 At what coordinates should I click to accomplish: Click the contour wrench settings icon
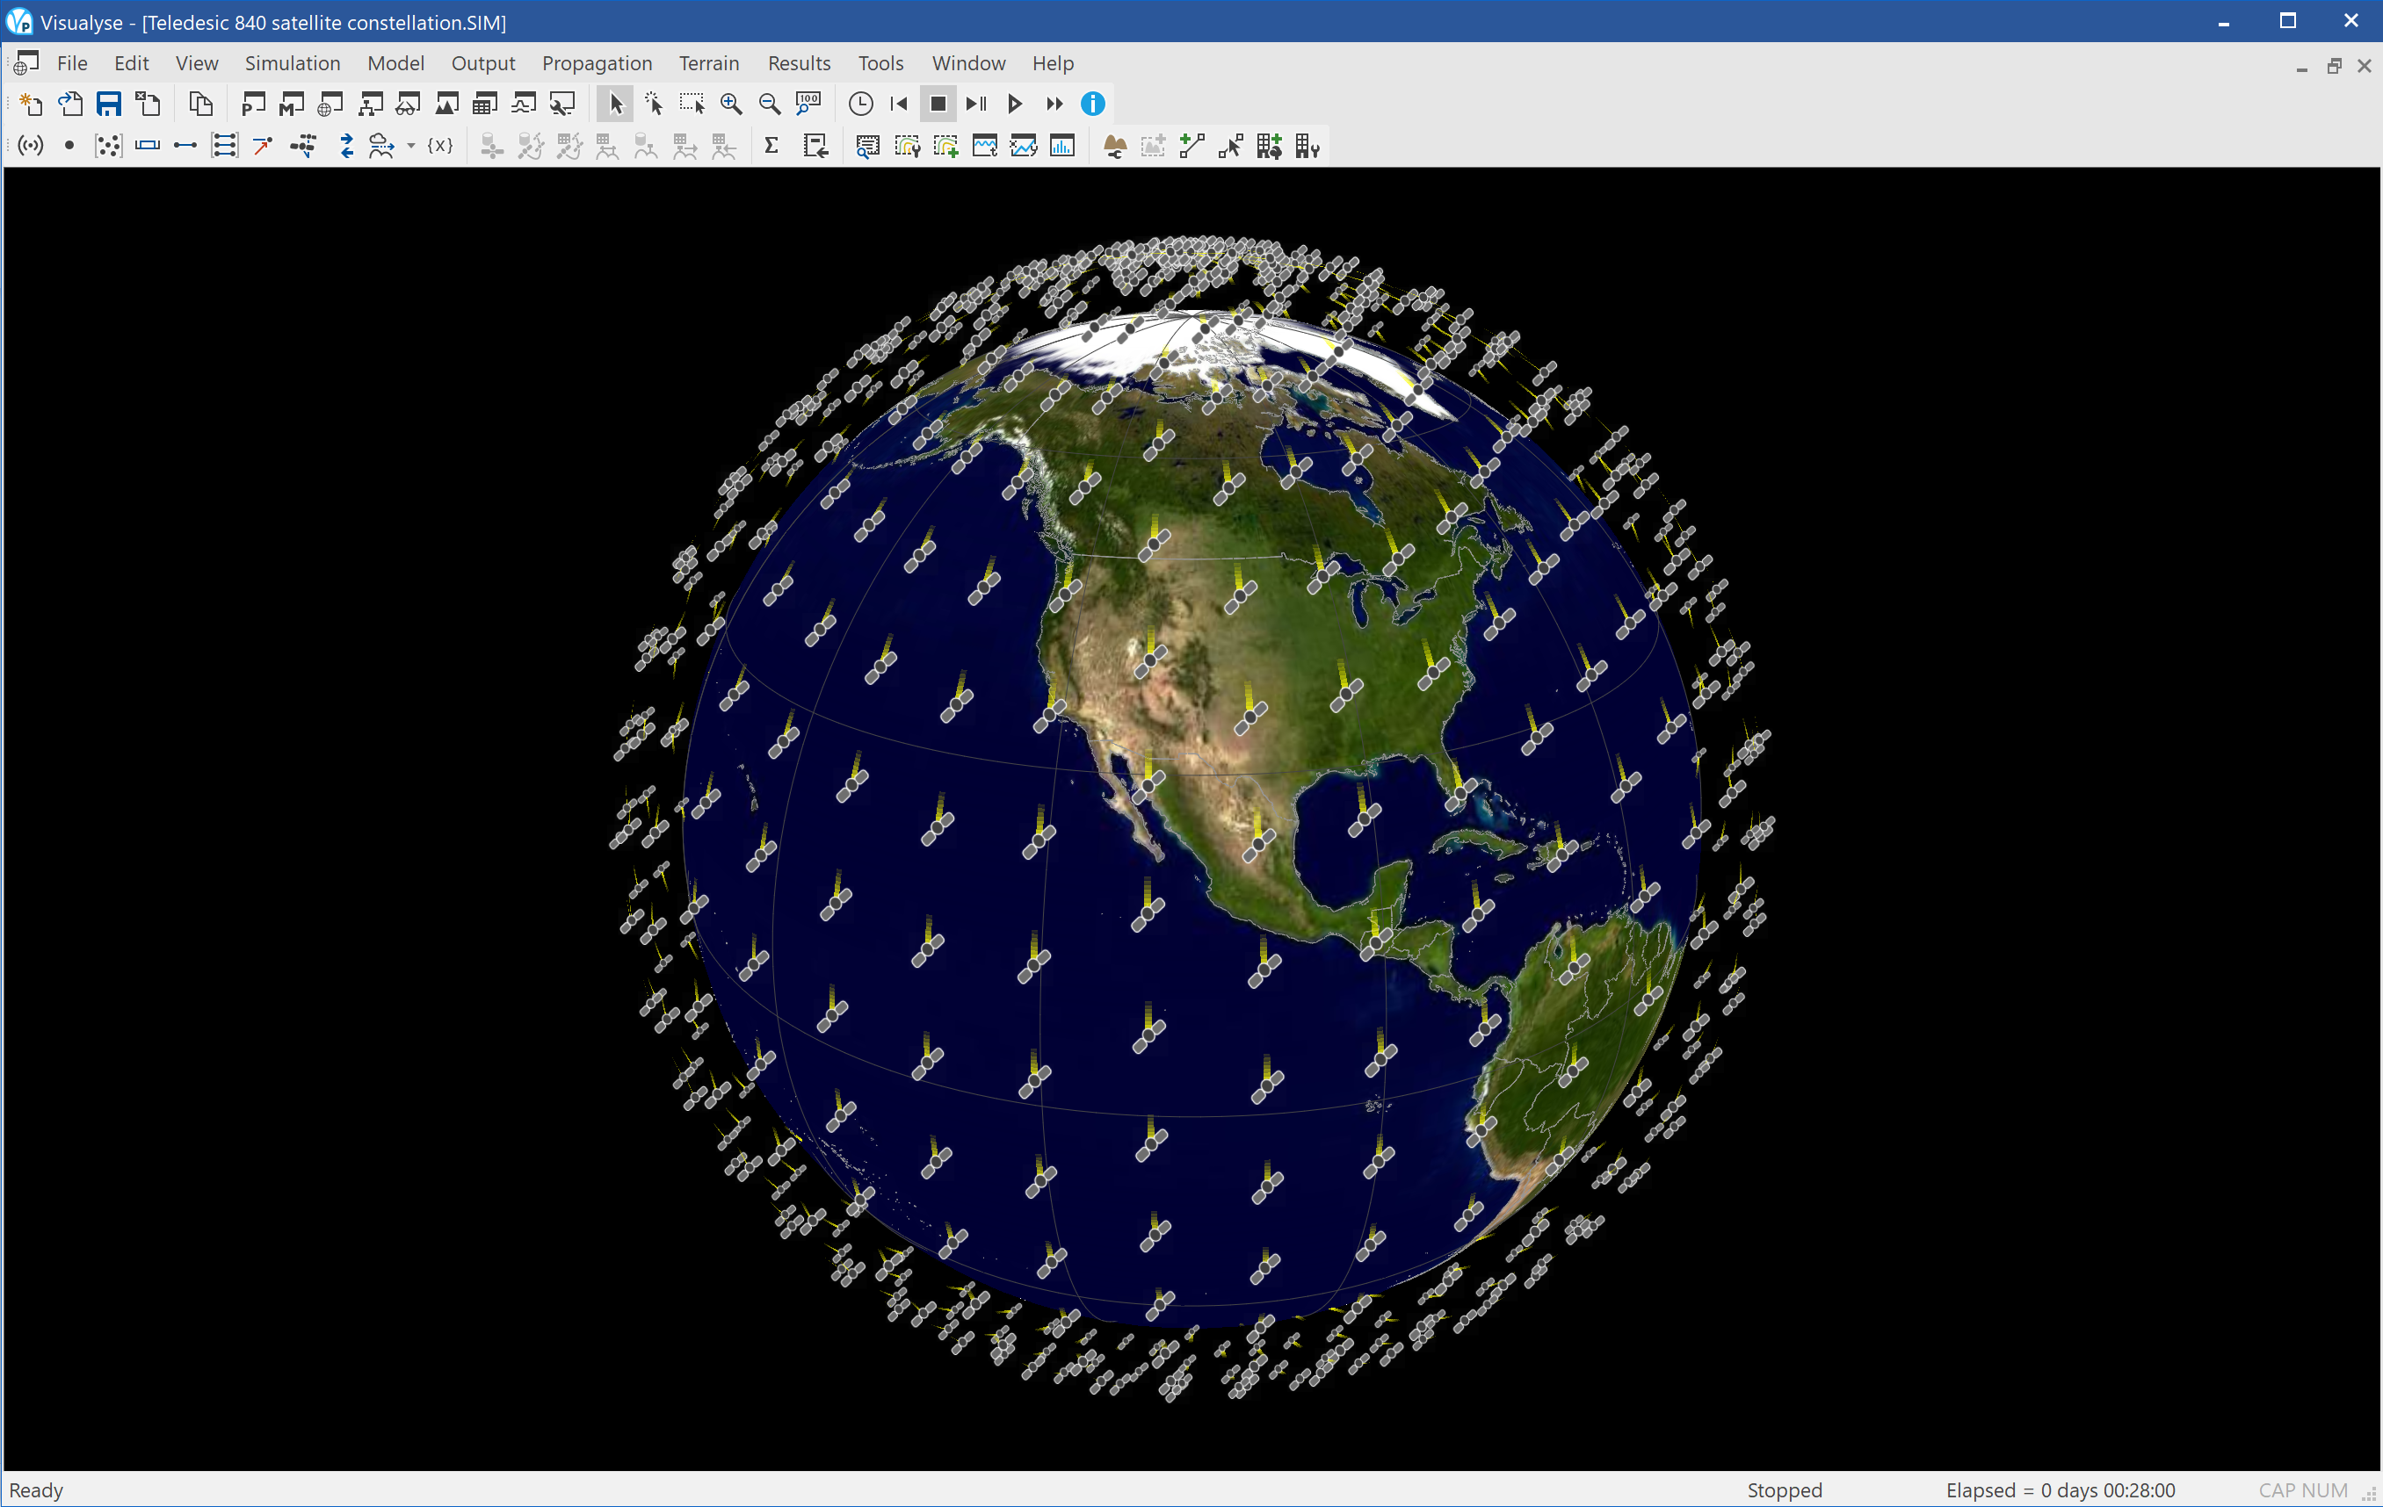pyautogui.click(x=908, y=147)
